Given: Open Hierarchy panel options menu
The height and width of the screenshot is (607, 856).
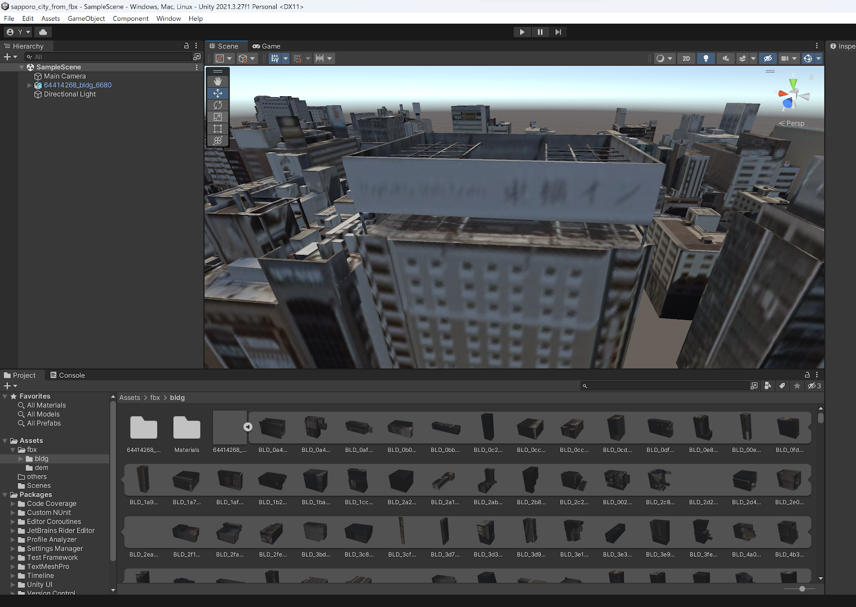Looking at the screenshot, I should pyautogui.click(x=196, y=46).
